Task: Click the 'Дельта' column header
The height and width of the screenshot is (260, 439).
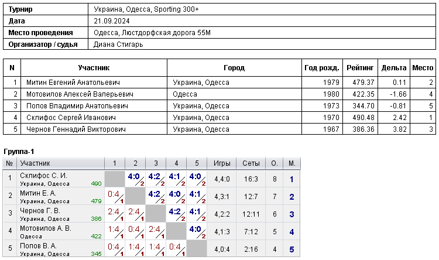Action: [x=394, y=68]
